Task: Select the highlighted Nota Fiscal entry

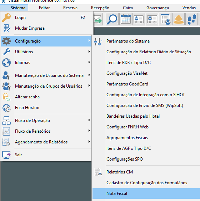Action: (x=146, y=193)
